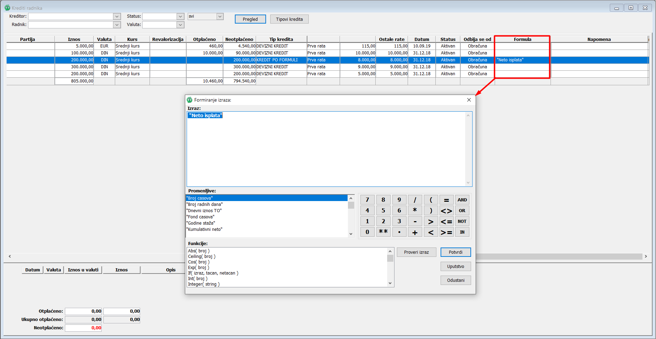Viewport: 656px width, 339px height.
Task: Click the power (**) operator key
Action: point(383,232)
